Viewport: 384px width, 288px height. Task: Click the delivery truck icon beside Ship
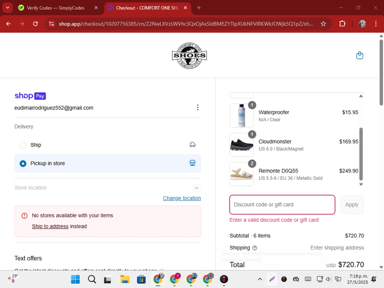pyautogui.click(x=193, y=145)
